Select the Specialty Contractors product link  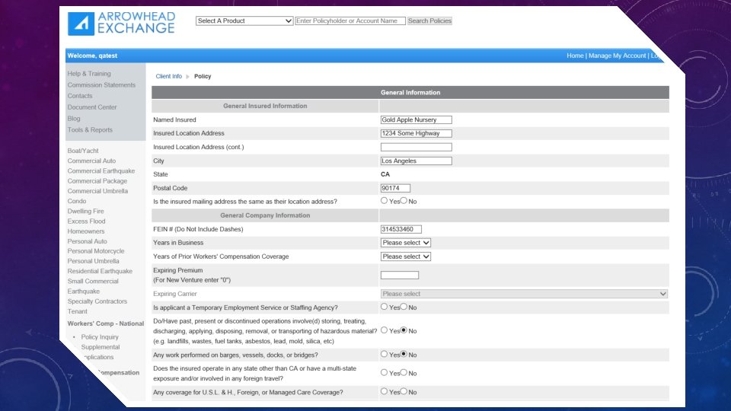click(97, 301)
